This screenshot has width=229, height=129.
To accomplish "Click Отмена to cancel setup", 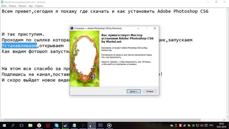I will coord(150,91).
